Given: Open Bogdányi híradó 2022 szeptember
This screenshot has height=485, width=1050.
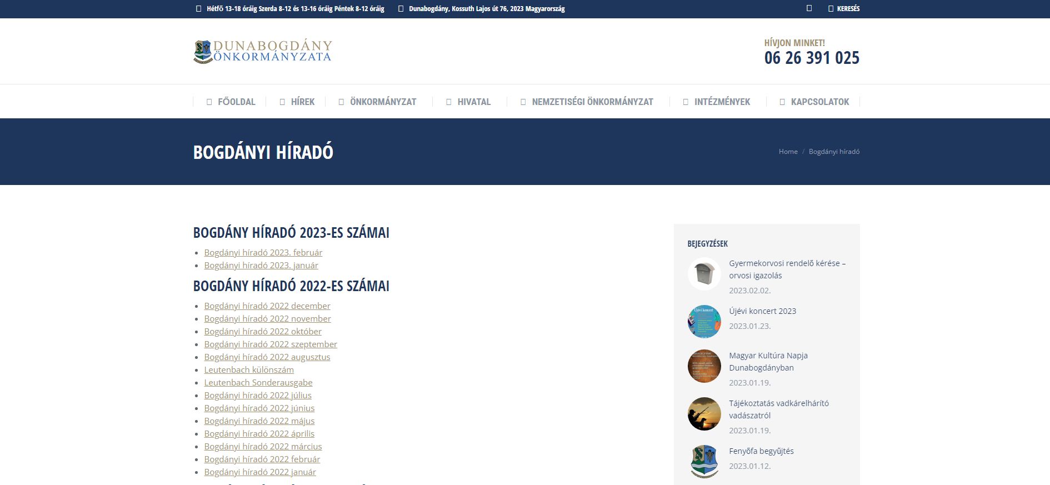Looking at the screenshot, I should (271, 344).
